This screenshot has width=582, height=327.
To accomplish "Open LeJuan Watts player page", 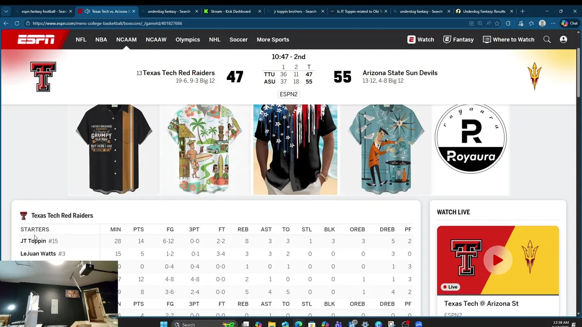I will [x=38, y=253].
